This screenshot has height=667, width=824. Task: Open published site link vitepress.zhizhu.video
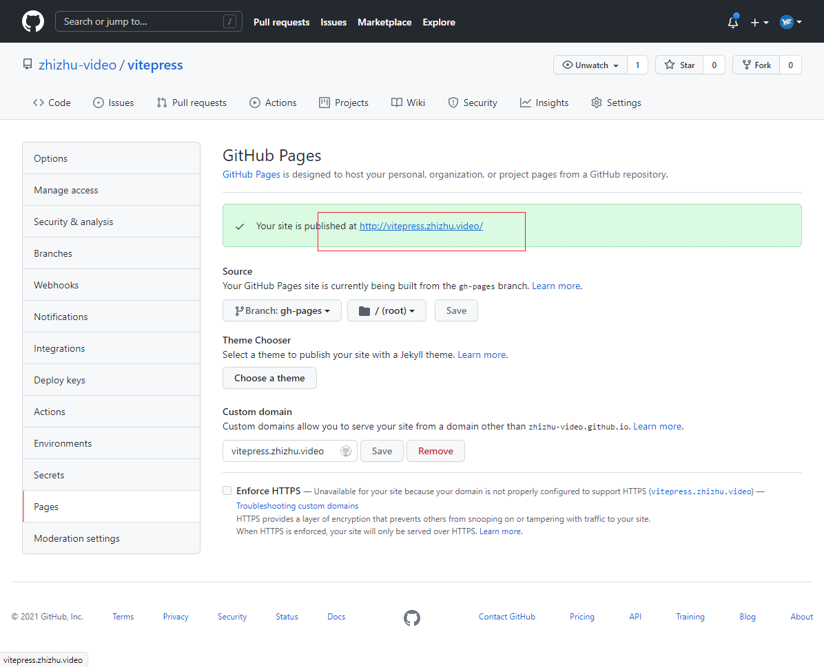[421, 226]
